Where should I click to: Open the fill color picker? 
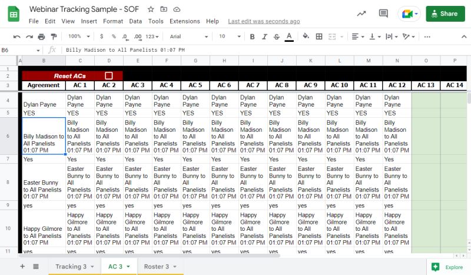click(306, 37)
